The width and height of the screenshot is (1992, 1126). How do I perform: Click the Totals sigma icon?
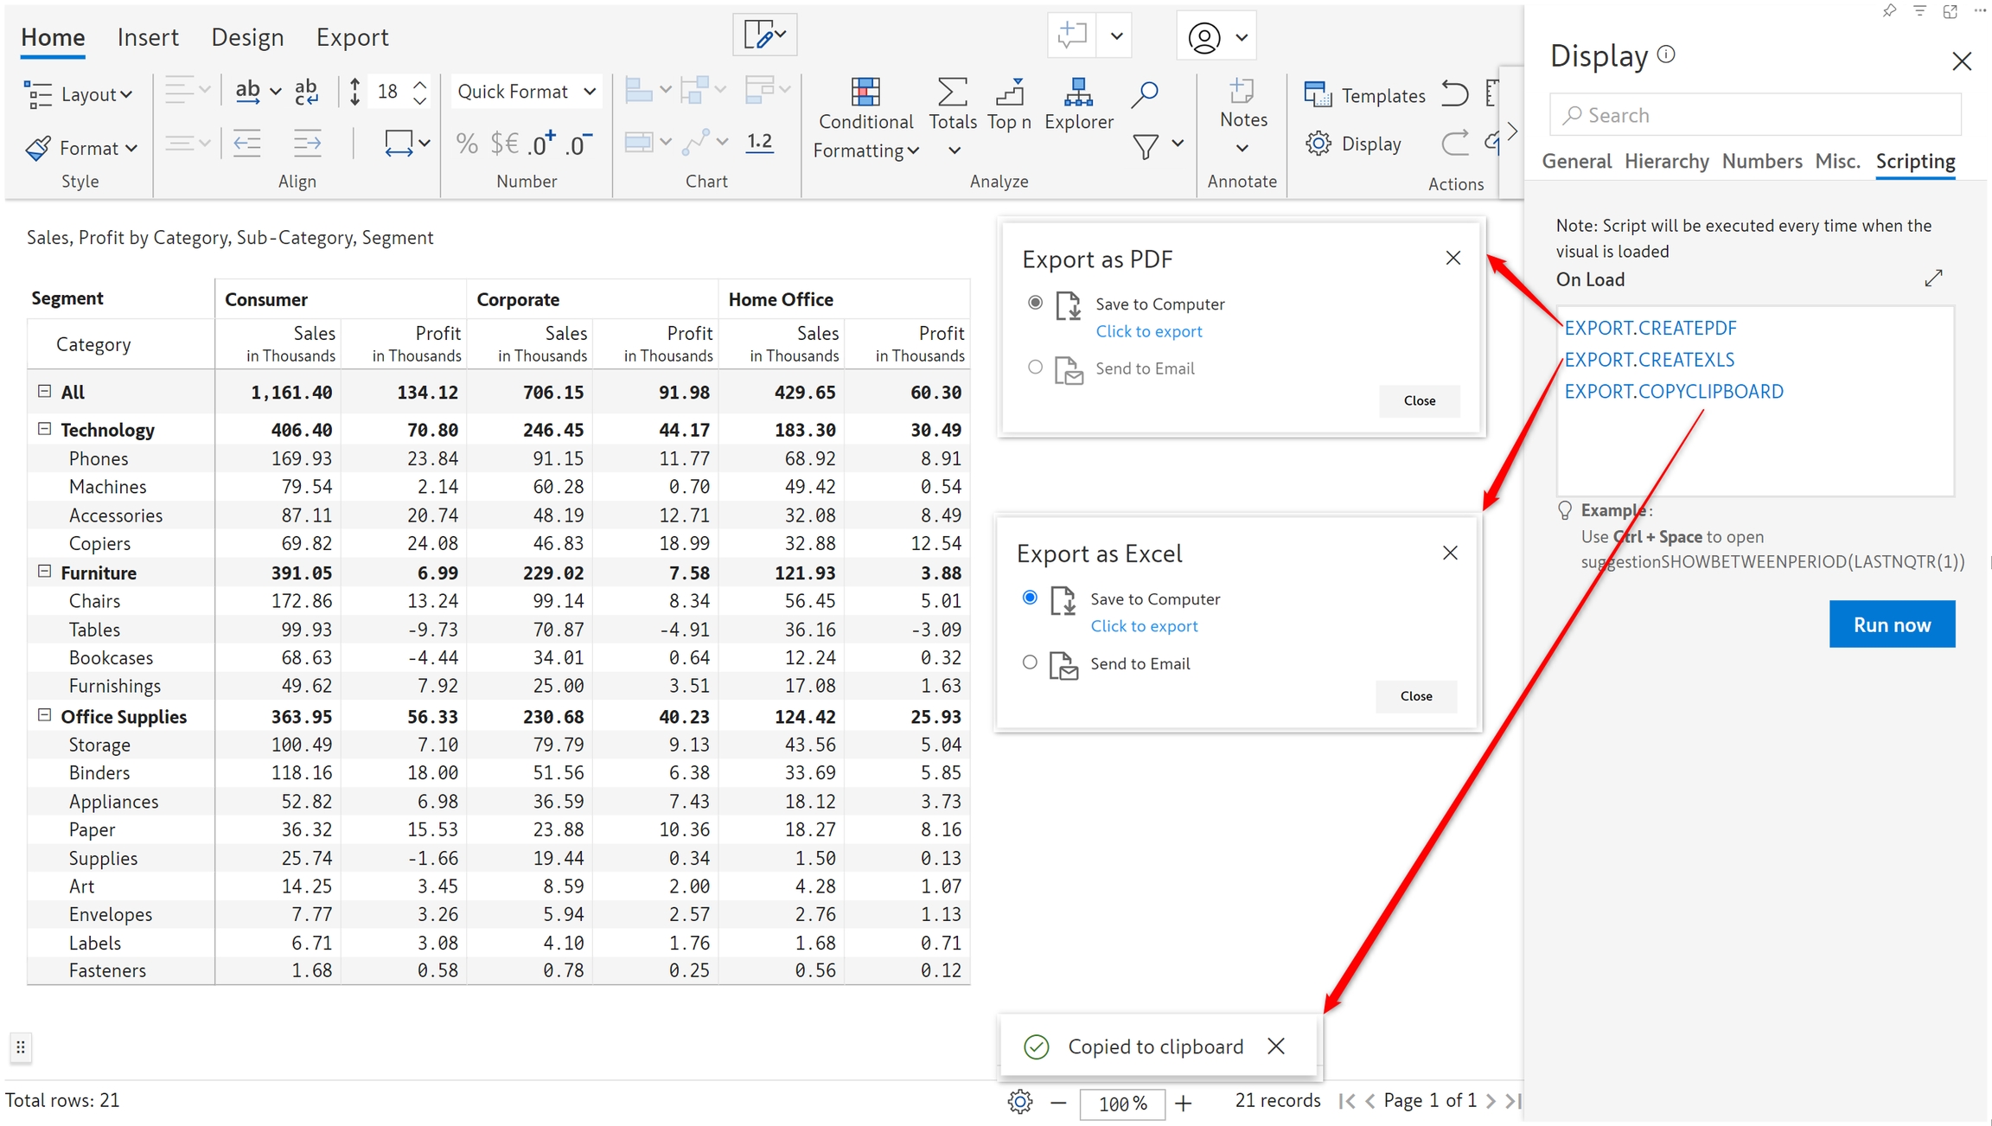point(952,92)
